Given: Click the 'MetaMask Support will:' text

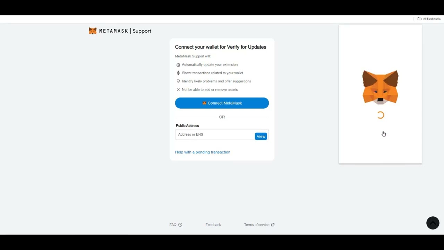Looking at the screenshot, I should [x=193, y=56].
